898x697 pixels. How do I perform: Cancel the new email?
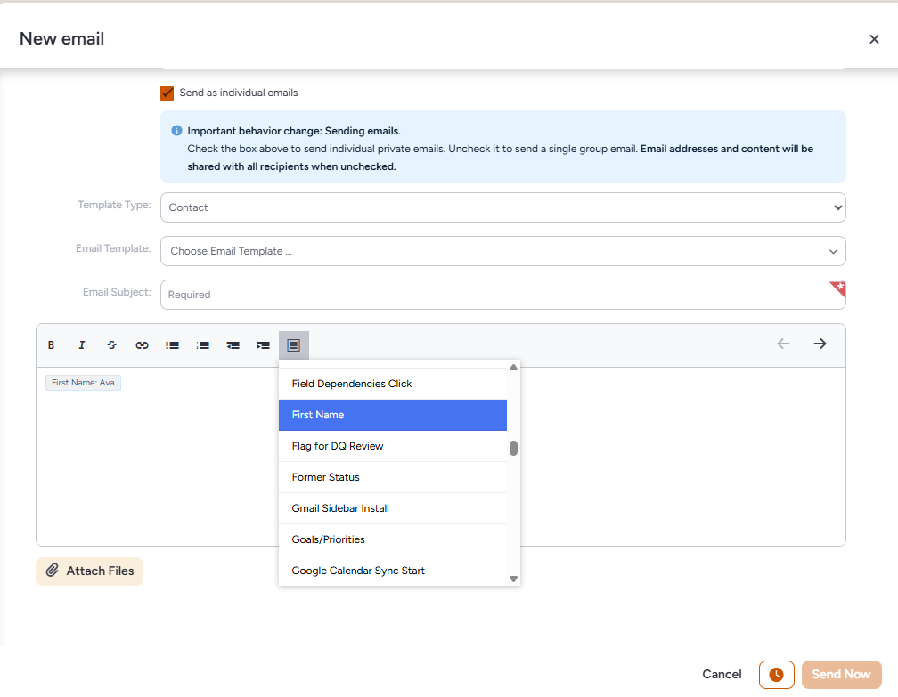[x=722, y=674]
